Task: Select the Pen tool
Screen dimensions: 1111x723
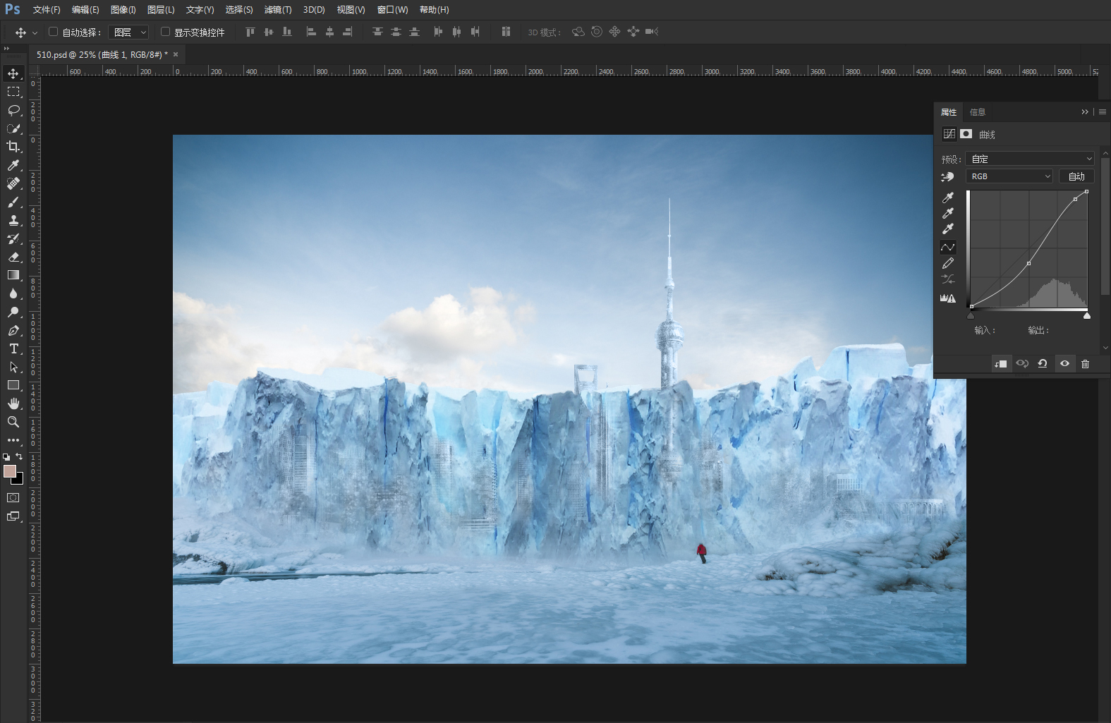Action: click(13, 330)
